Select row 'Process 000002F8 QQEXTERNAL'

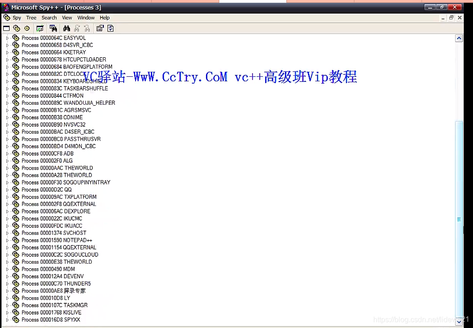pyautogui.click(x=59, y=204)
